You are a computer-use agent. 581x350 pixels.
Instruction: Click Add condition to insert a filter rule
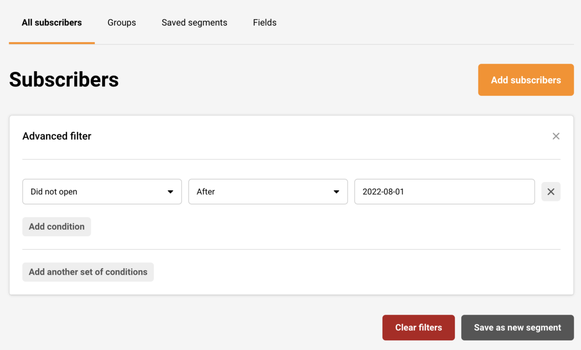point(56,226)
